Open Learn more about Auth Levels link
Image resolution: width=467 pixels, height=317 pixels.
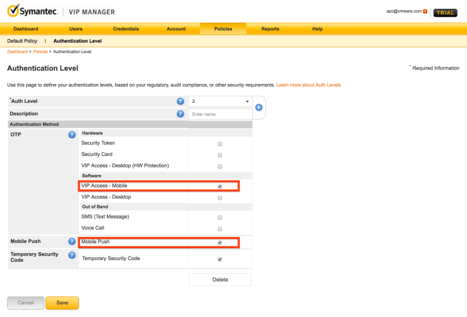pyautogui.click(x=308, y=85)
